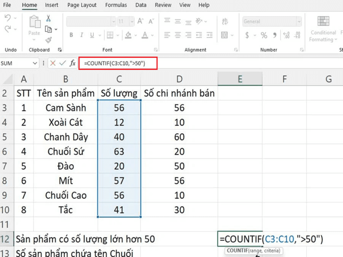Open the font size dropdown
This screenshot has height=257, width=343.
132,21
